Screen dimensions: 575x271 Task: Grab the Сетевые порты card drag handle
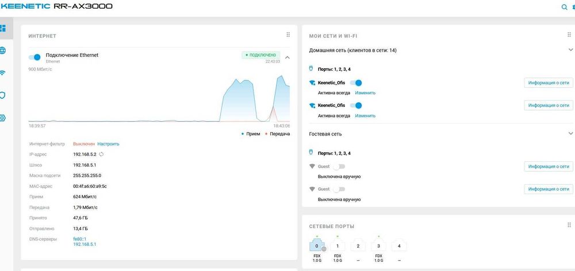click(x=569, y=225)
